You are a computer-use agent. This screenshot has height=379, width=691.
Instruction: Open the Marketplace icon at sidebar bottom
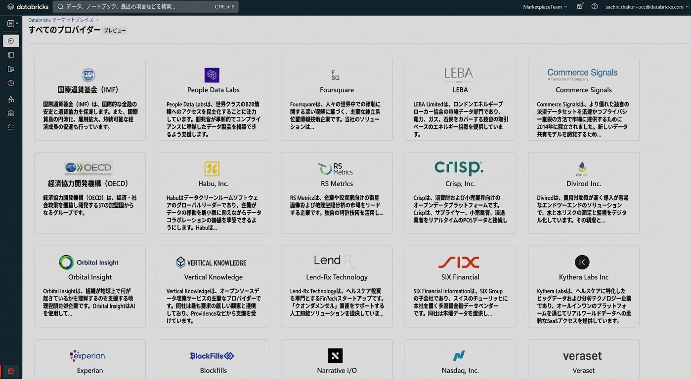[x=11, y=371]
